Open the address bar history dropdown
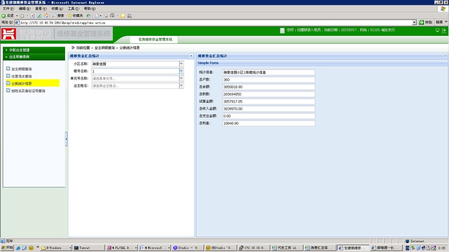 (414, 22)
